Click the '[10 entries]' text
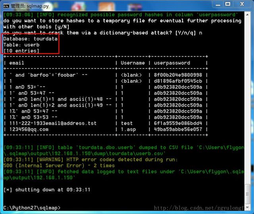This screenshot has height=214, width=254. pyautogui.click(x=21, y=51)
